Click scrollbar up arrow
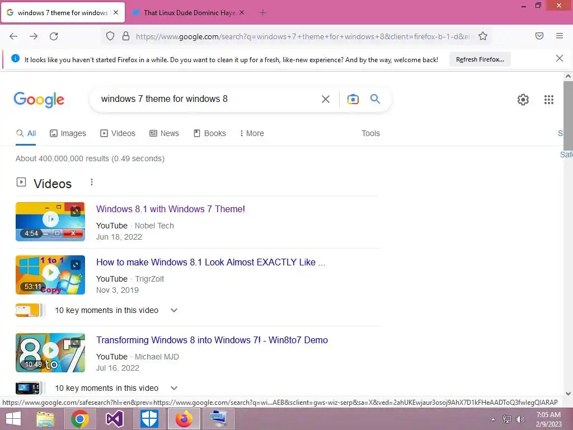The height and width of the screenshot is (430, 573). pyautogui.click(x=568, y=76)
